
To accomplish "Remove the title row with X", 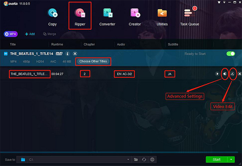I will [240, 74].
